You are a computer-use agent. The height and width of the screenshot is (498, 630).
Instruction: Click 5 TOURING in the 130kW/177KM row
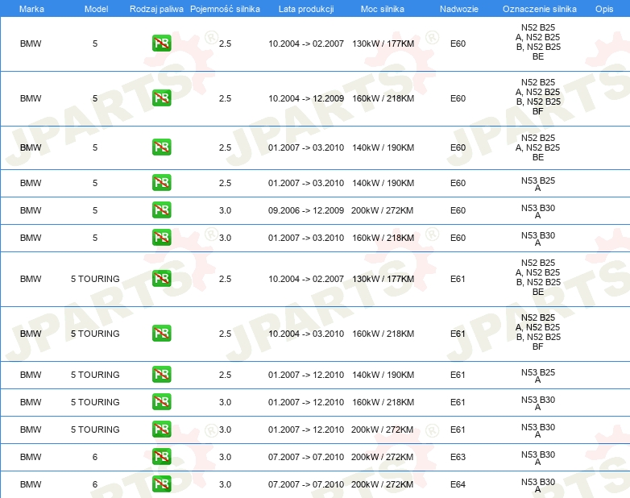[95, 279]
